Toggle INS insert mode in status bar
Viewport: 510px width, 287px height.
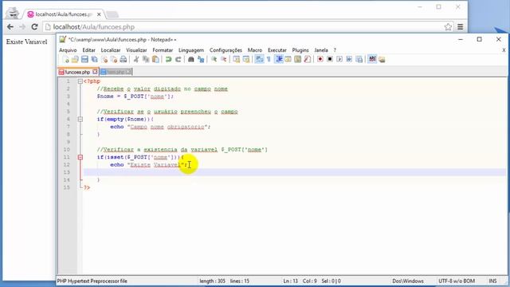(x=492, y=281)
